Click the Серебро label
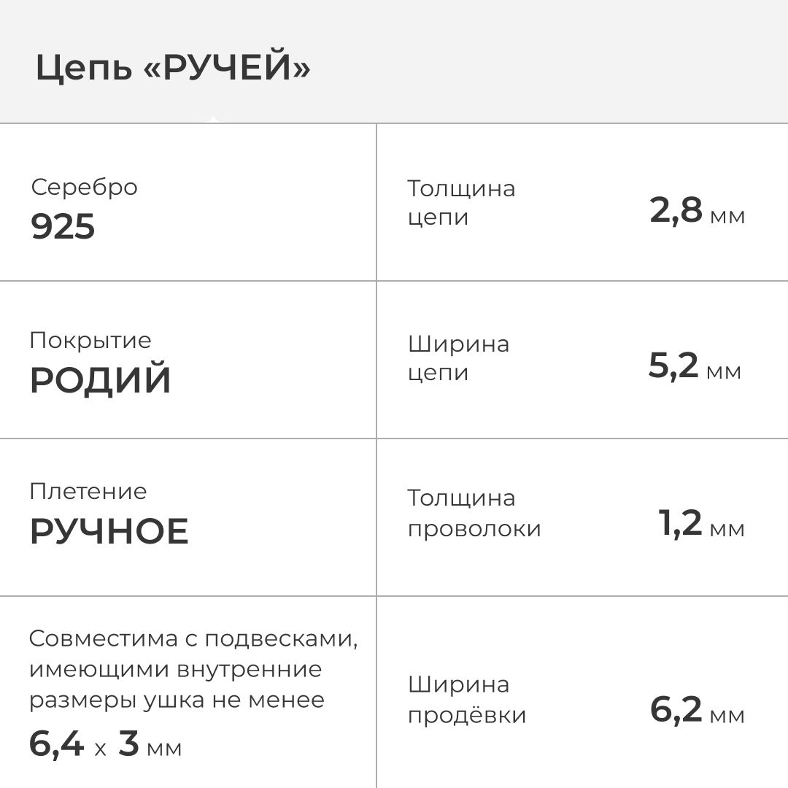 (84, 188)
